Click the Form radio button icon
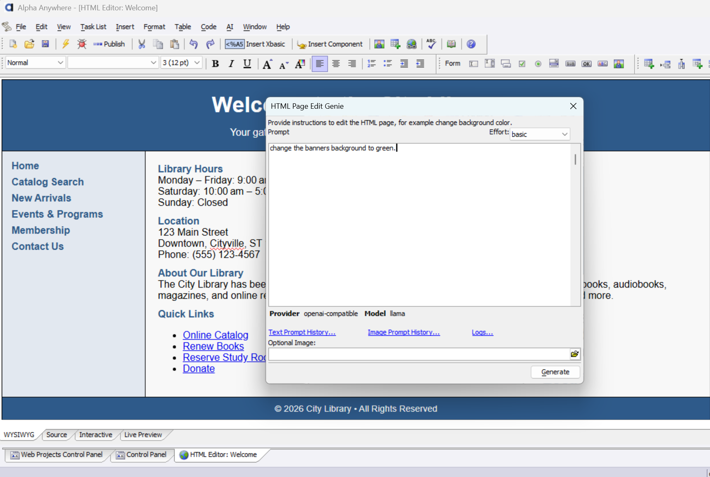710x477 pixels. 538,64
